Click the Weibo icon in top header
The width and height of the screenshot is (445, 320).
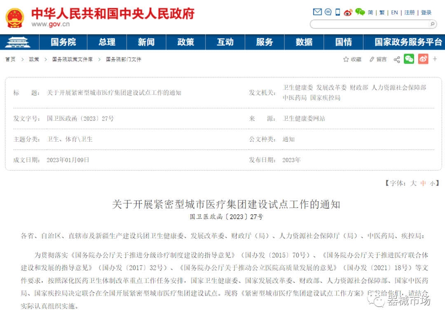point(348,12)
